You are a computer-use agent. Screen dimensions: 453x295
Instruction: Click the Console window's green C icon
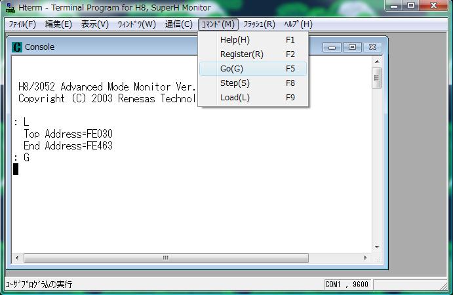pos(17,47)
